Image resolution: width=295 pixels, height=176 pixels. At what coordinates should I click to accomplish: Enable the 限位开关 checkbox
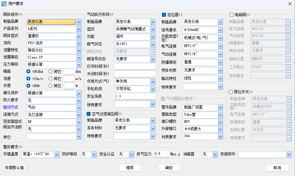pos(230,92)
